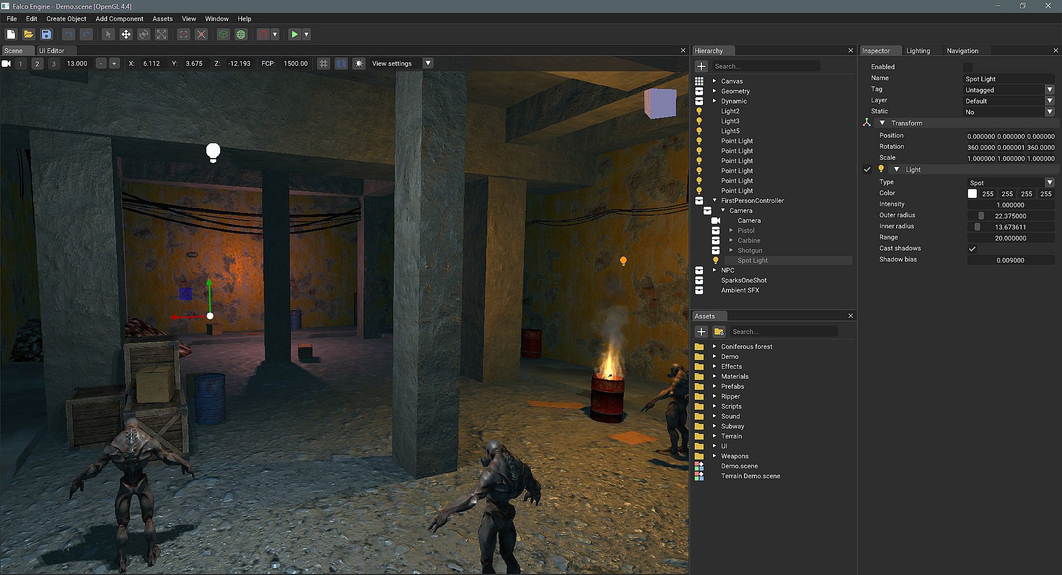
Task: Click the open folder icon
Action: (x=29, y=34)
